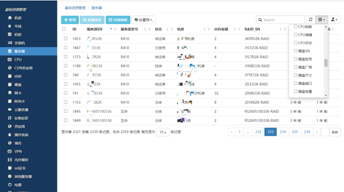Go to page 235
344x192 pixels.
pos(295,132)
